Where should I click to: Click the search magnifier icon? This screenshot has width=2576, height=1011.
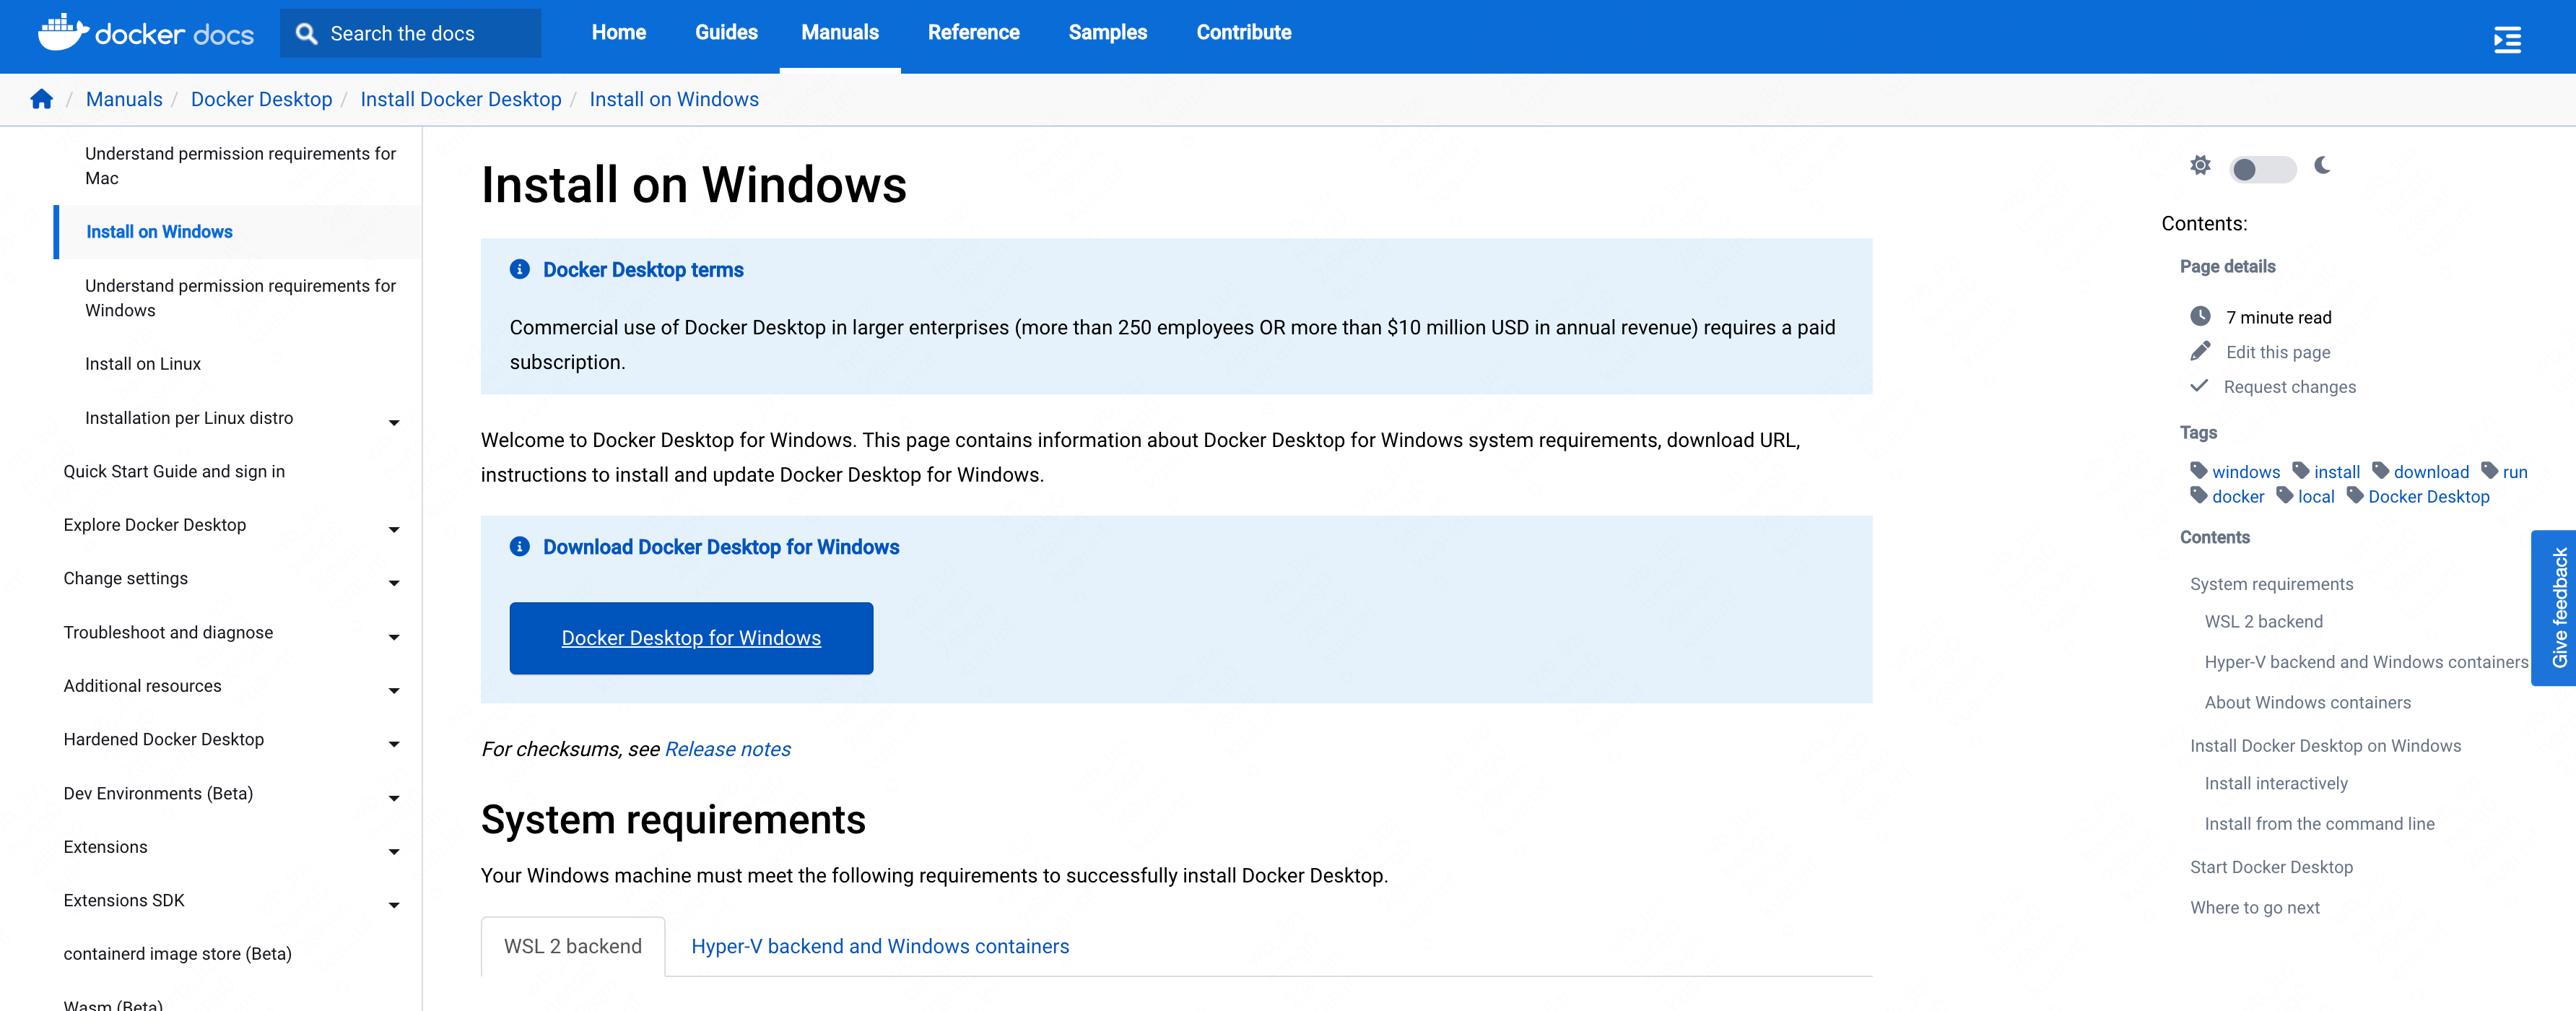click(307, 34)
